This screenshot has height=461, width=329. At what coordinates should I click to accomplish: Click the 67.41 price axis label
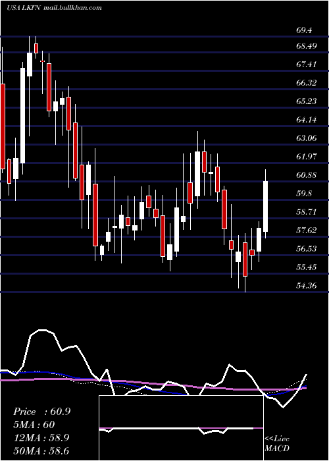point(307,65)
